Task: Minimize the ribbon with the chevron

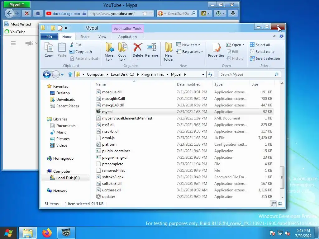Action: click(x=274, y=36)
